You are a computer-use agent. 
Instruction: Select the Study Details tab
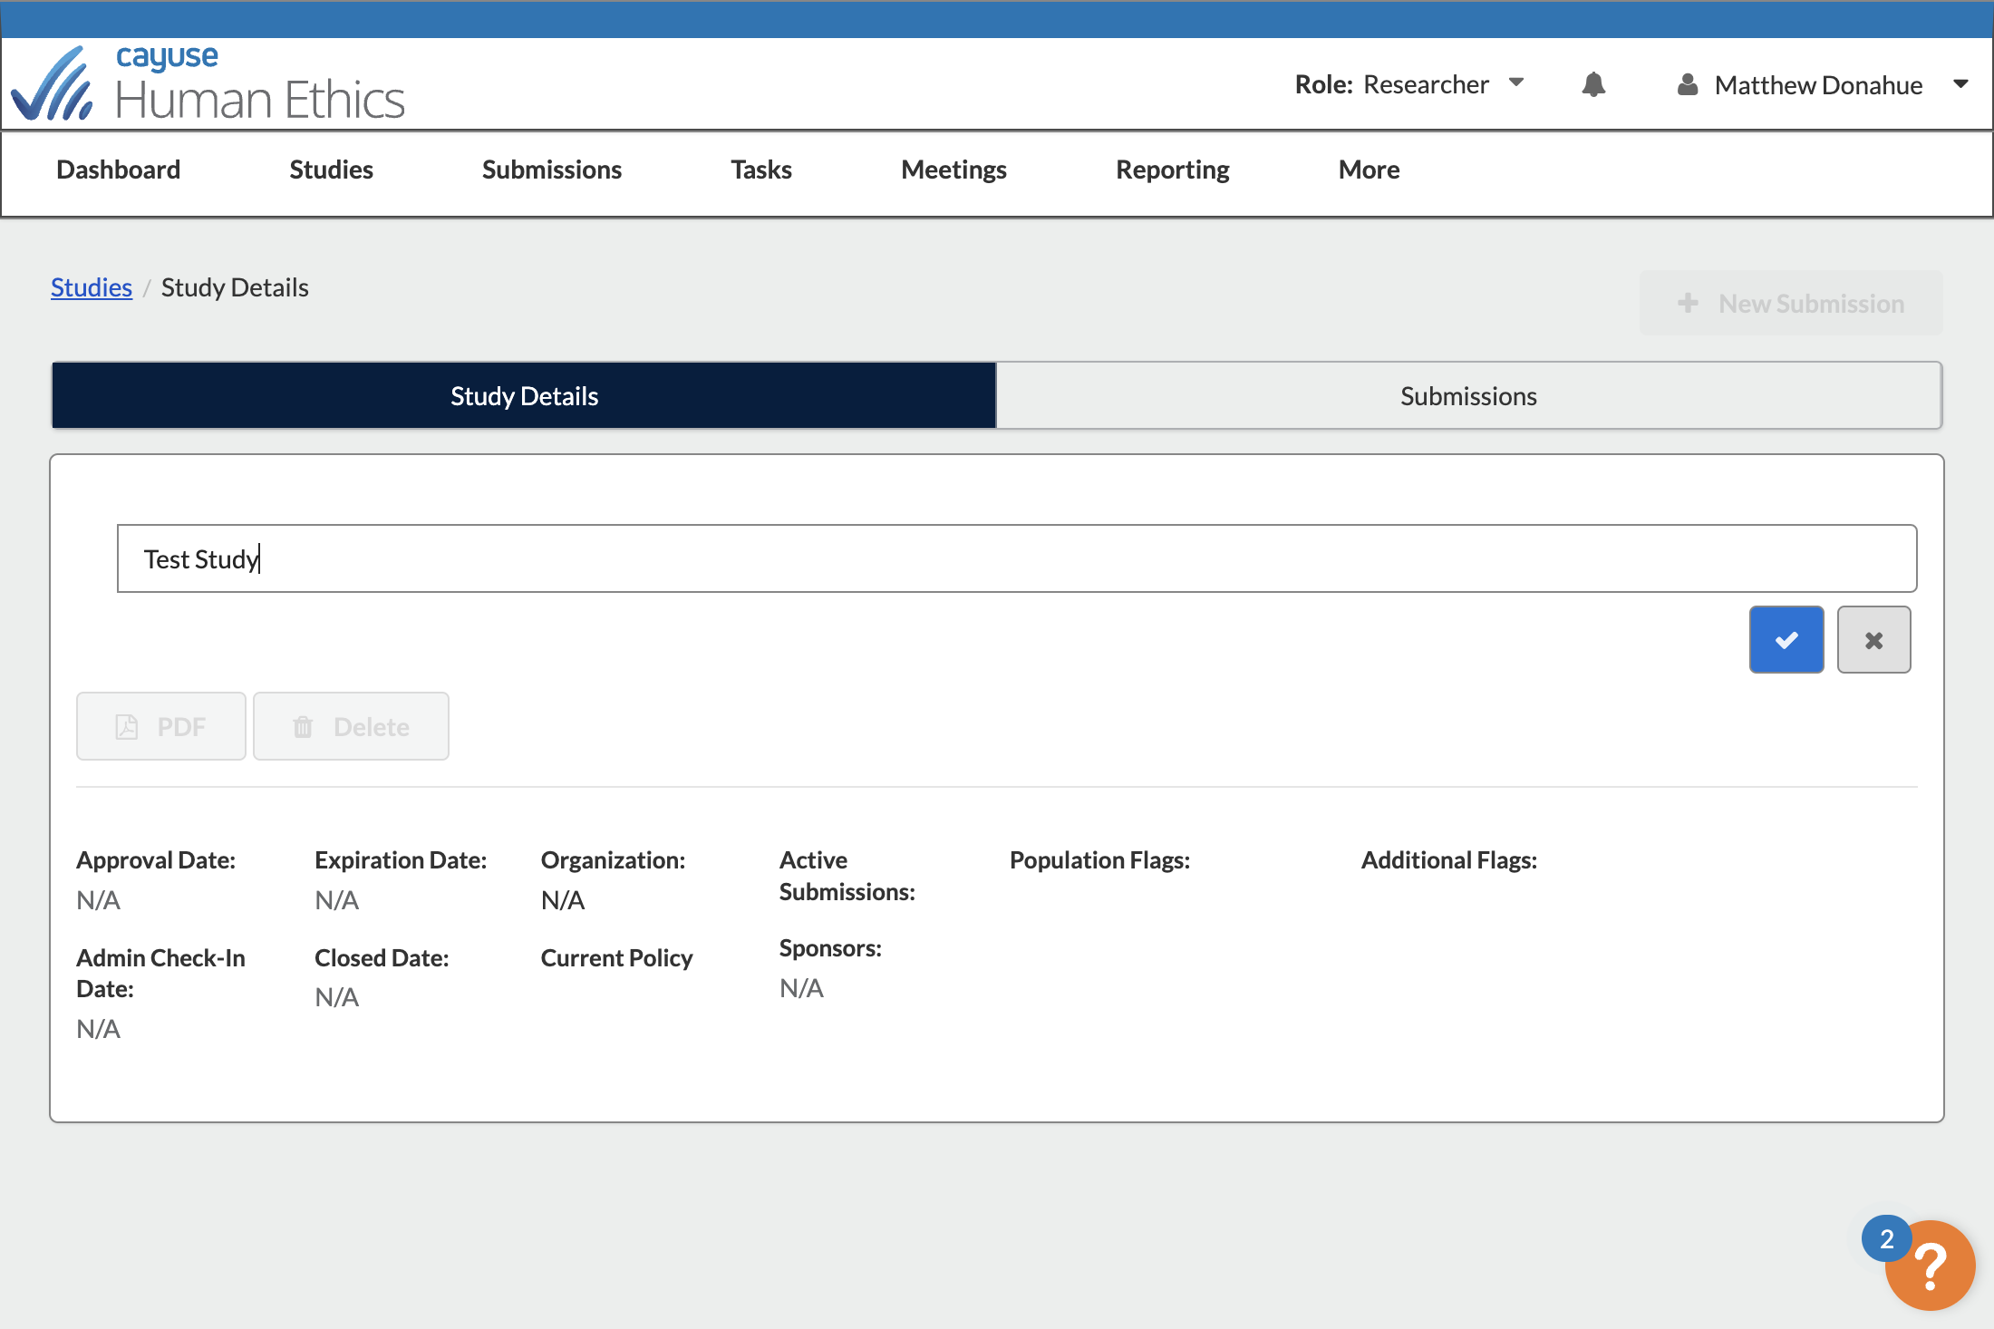click(524, 395)
